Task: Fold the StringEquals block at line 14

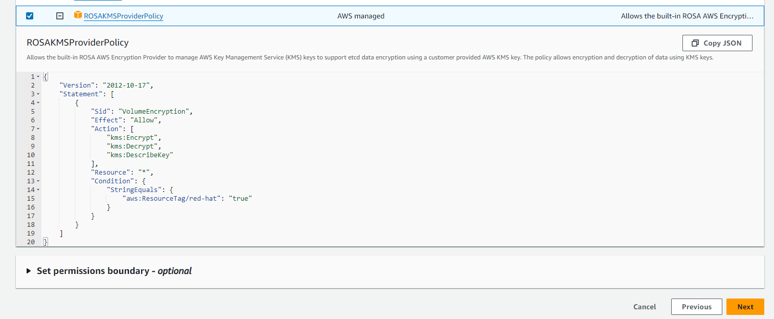Action: tap(38, 190)
